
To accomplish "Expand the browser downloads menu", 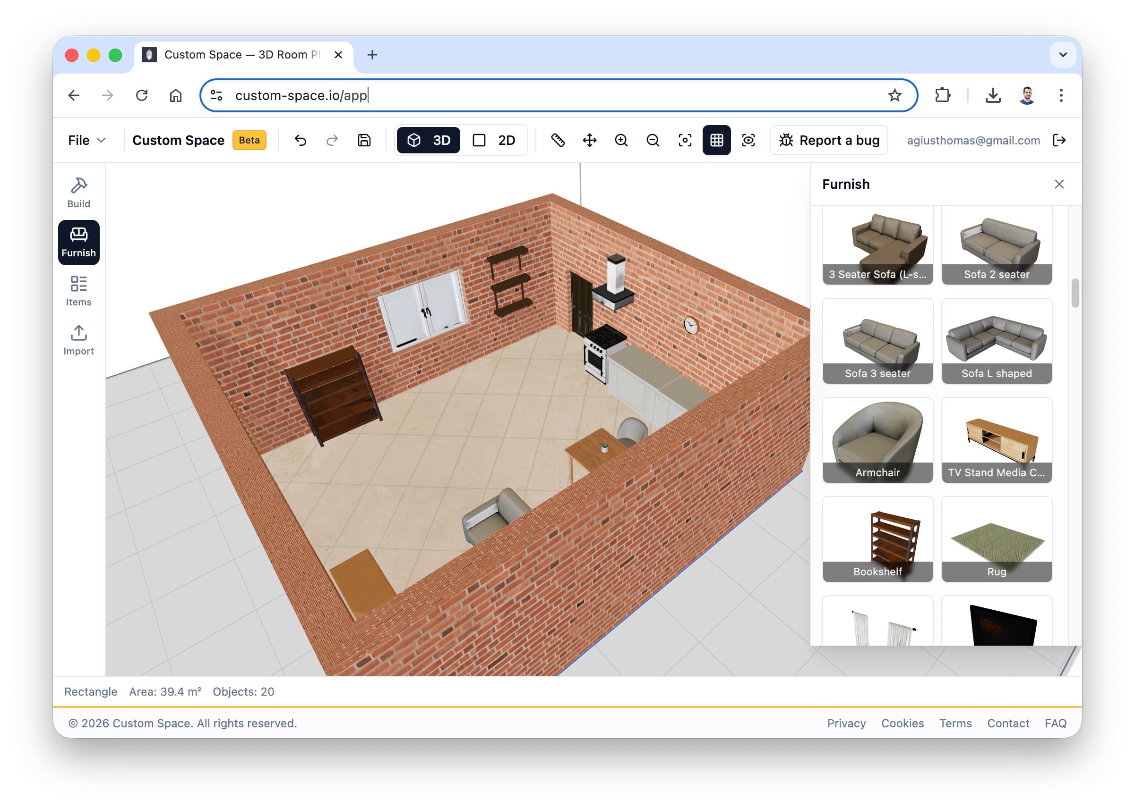I will pos(993,95).
